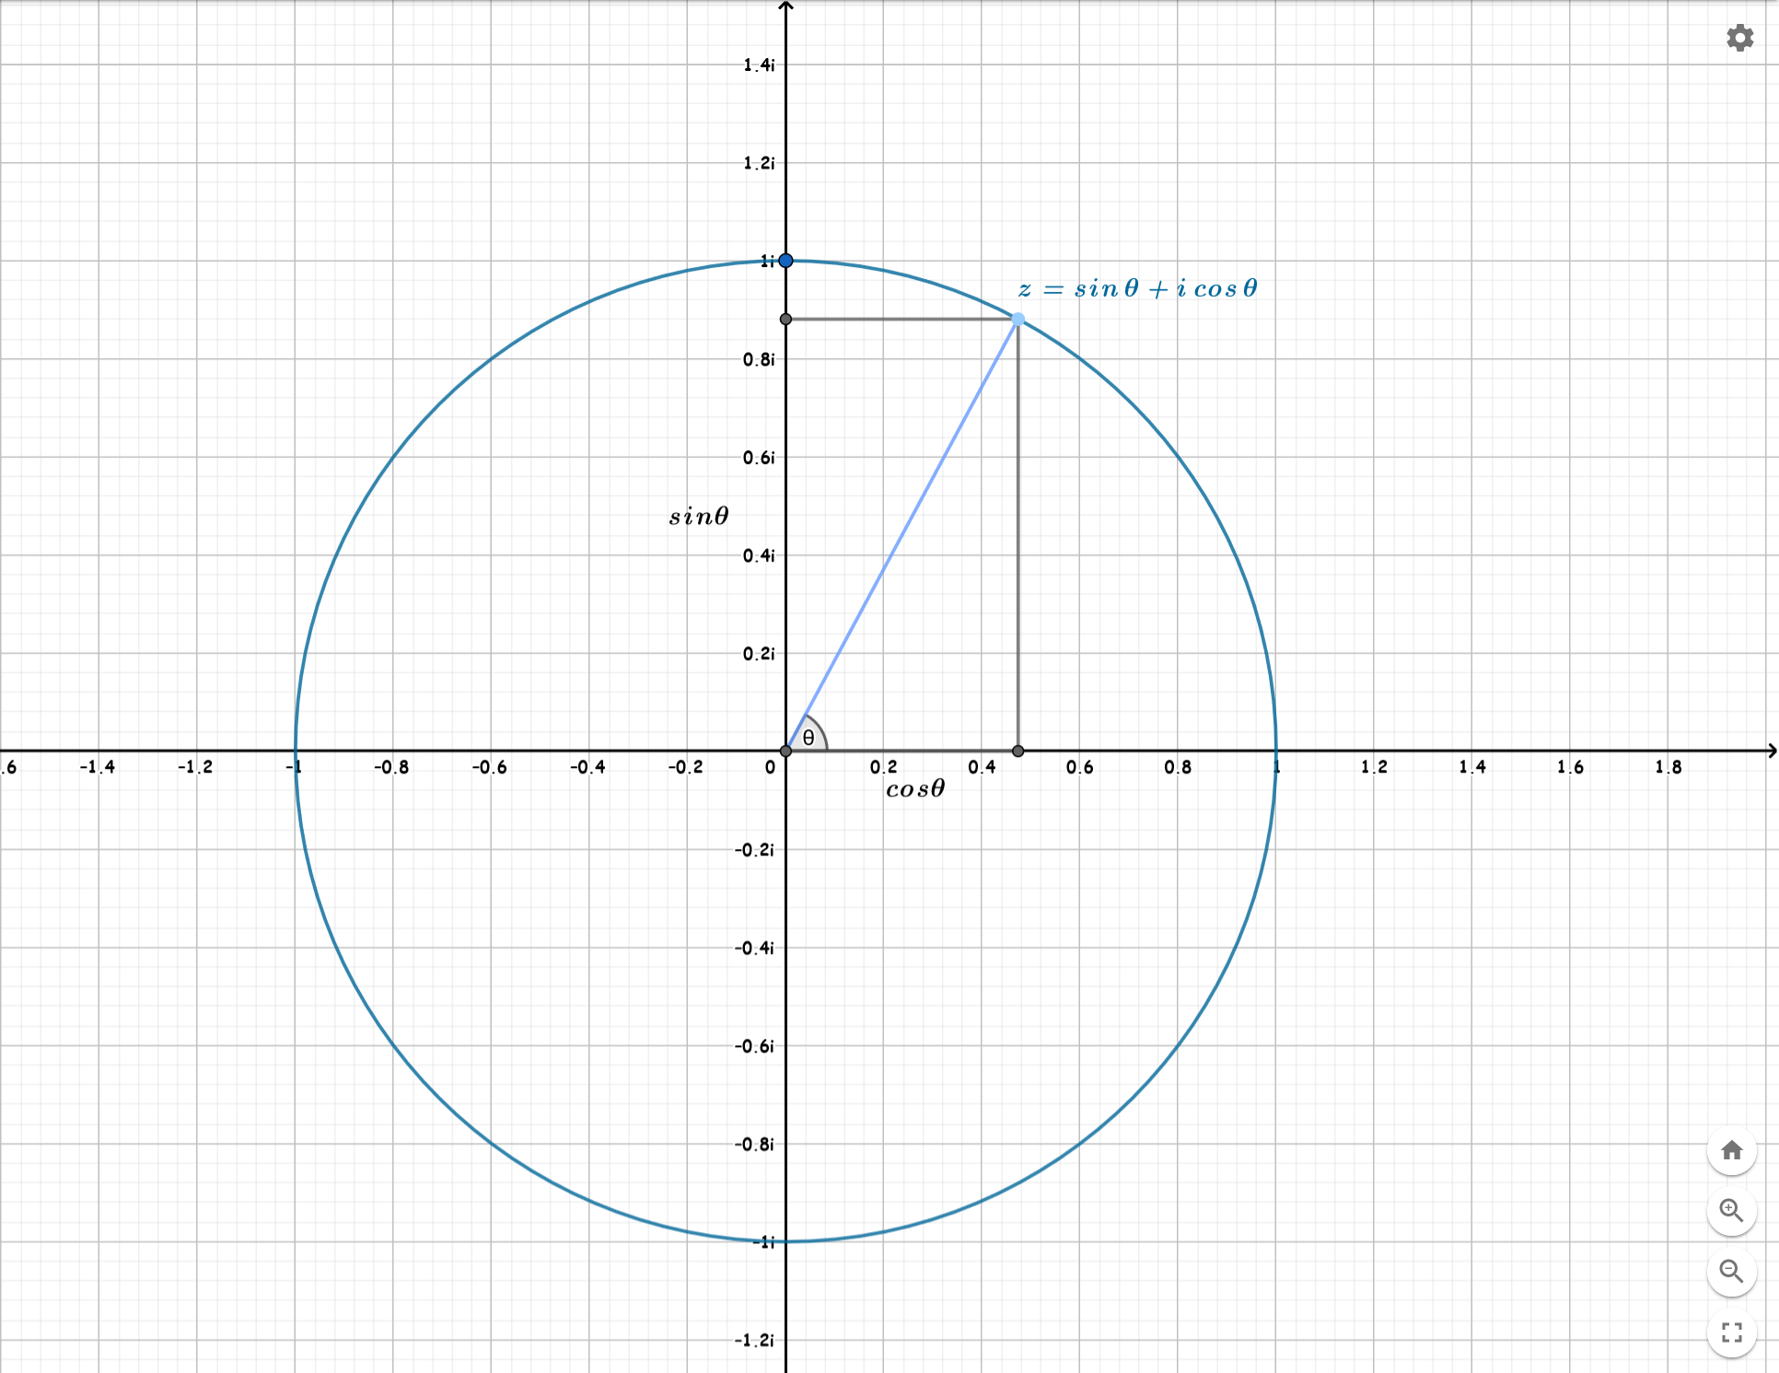Click the gray point on the real axis near 0.47
Image resolution: width=1779 pixels, height=1373 pixels.
tap(1017, 751)
